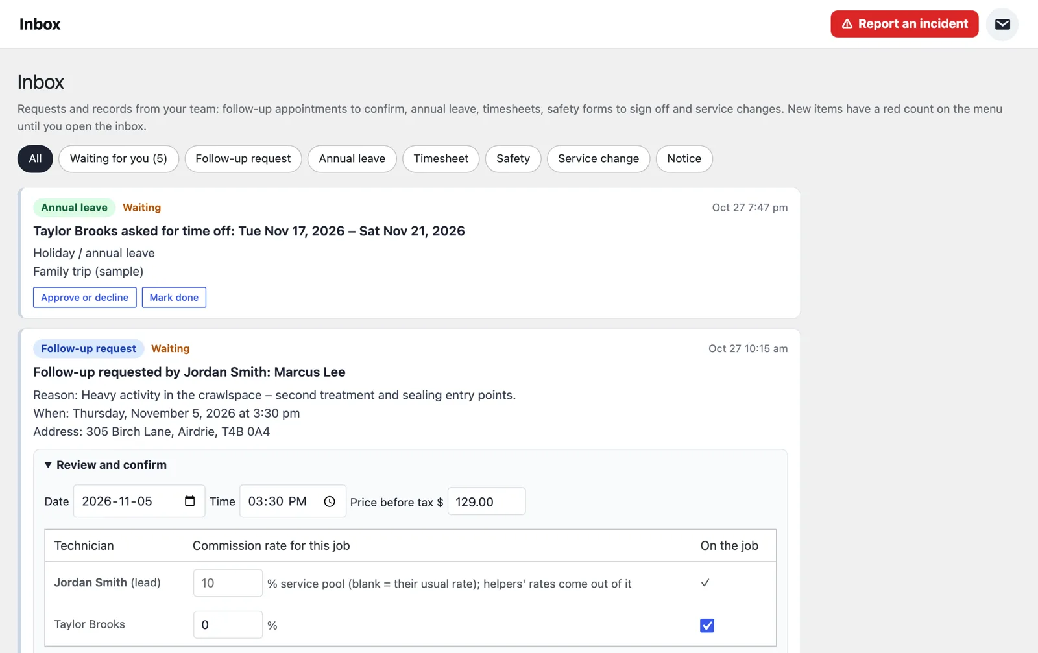The height and width of the screenshot is (653, 1038).
Task: Click Waiting status on Follow-up request card
Action: pos(171,348)
